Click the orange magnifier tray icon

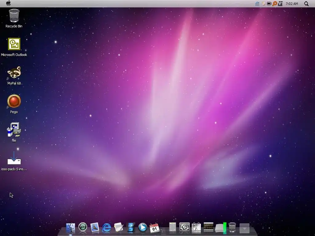pos(275,4)
